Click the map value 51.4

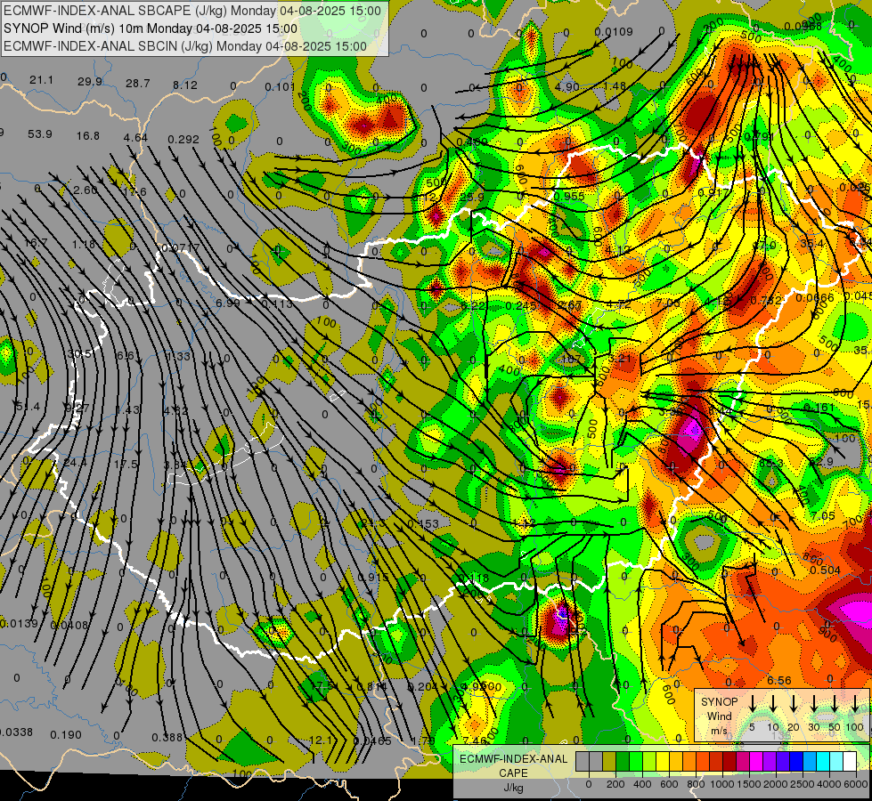click(x=28, y=407)
